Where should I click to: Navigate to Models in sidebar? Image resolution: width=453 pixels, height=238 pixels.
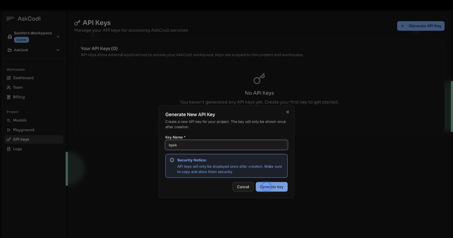[34, 120]
